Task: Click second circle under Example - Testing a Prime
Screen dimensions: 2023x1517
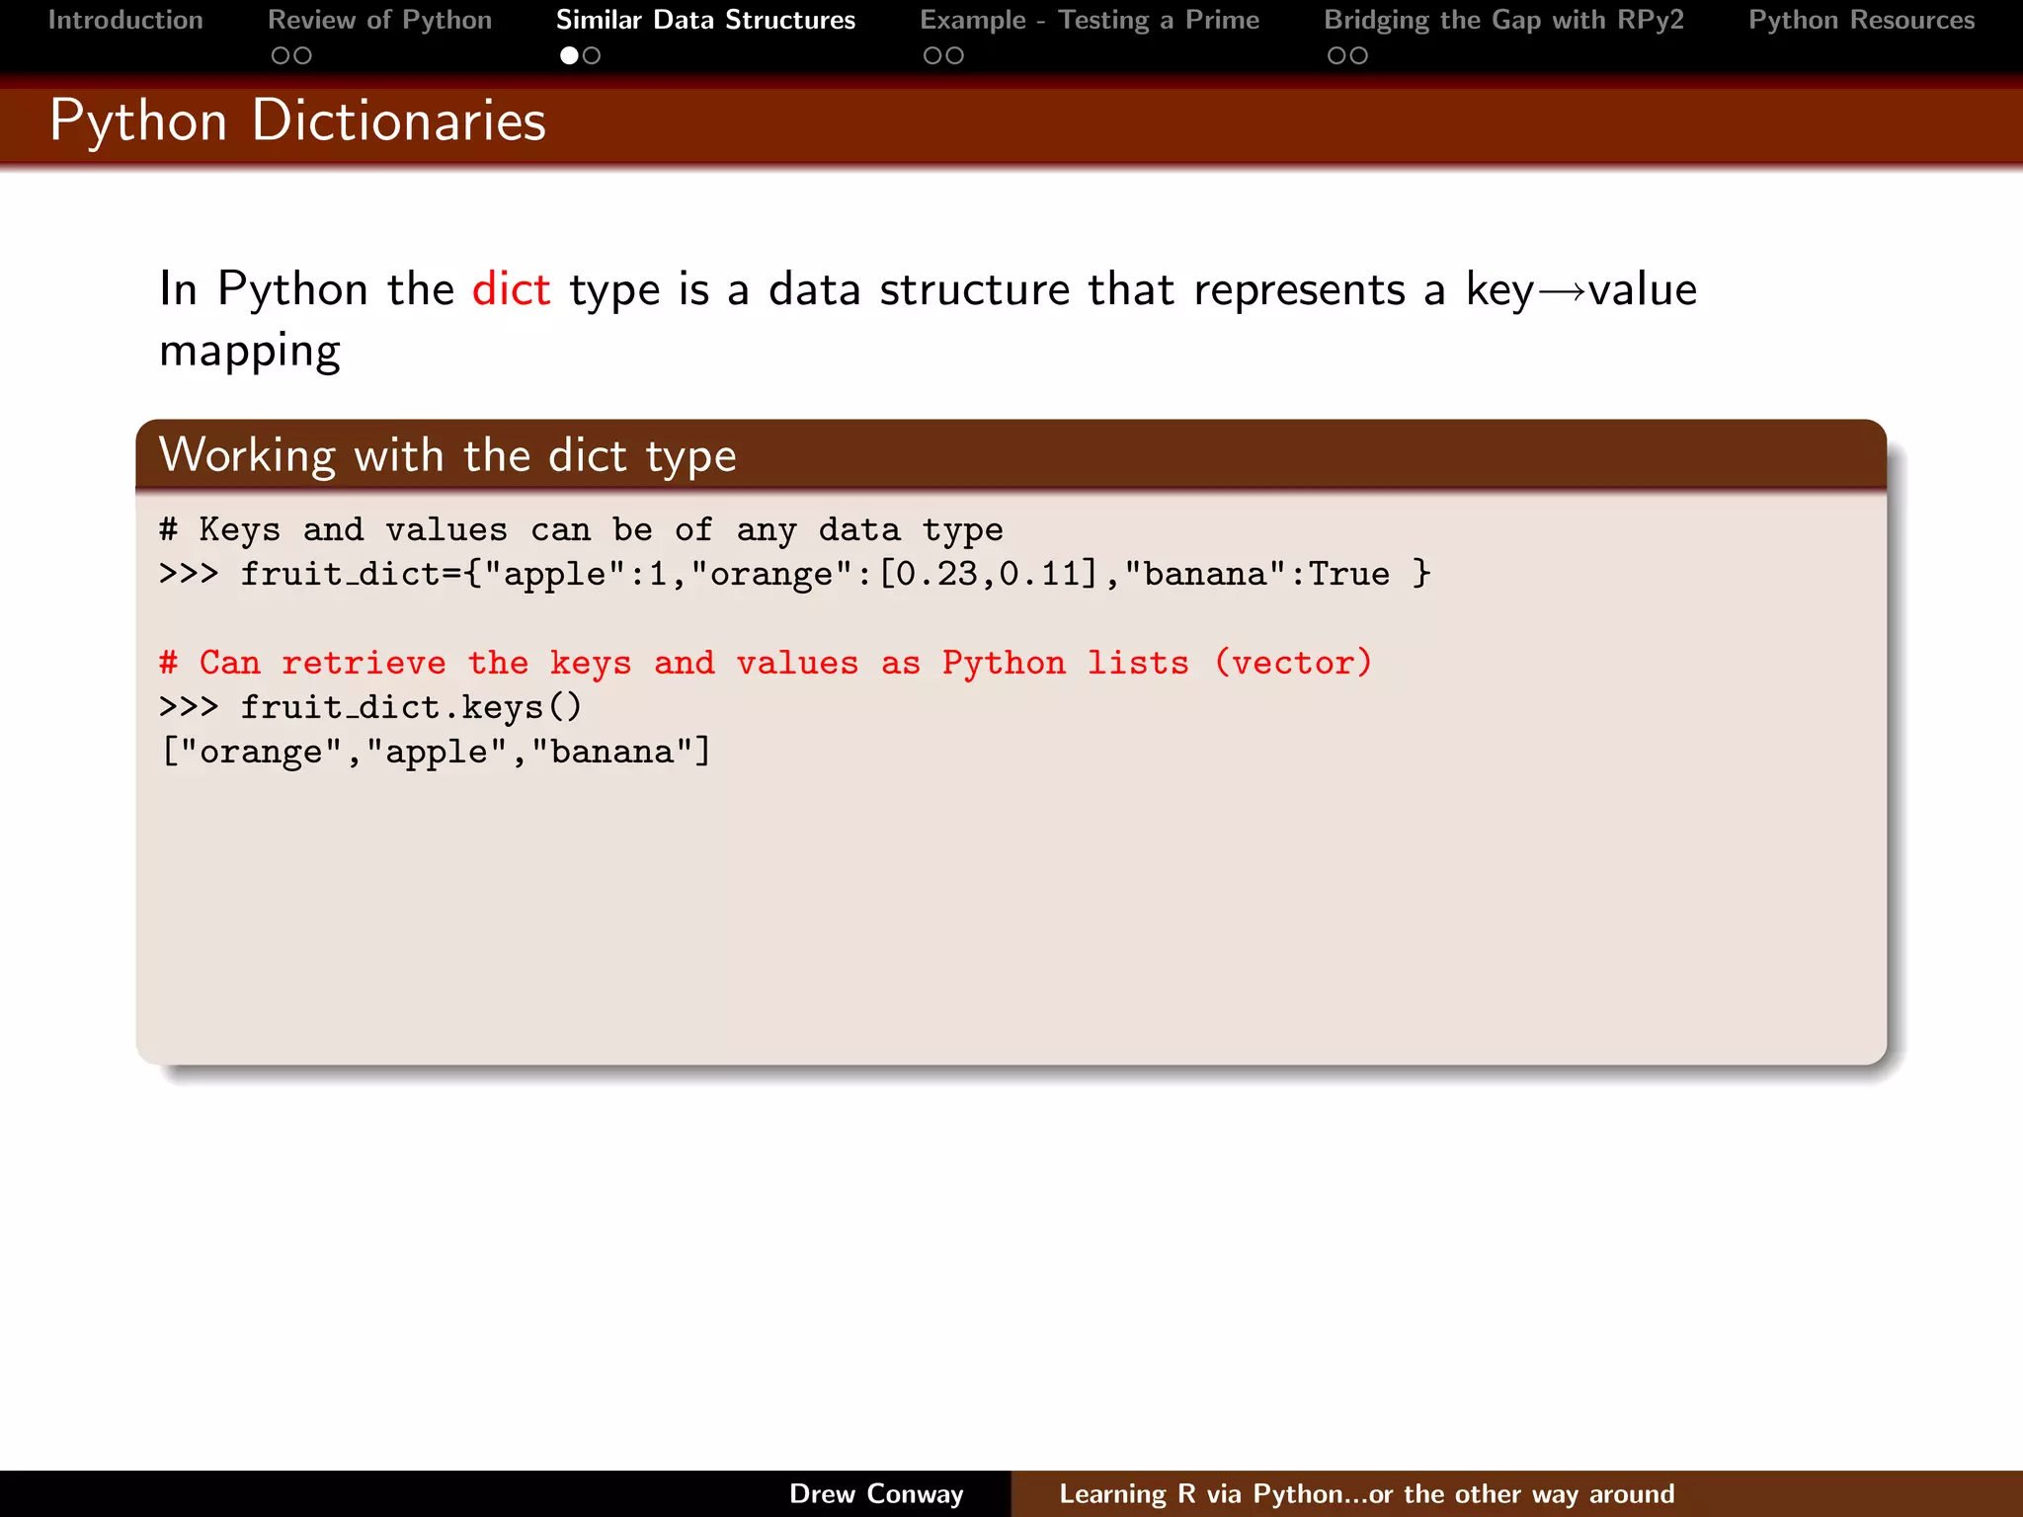Action: [955, 56]
